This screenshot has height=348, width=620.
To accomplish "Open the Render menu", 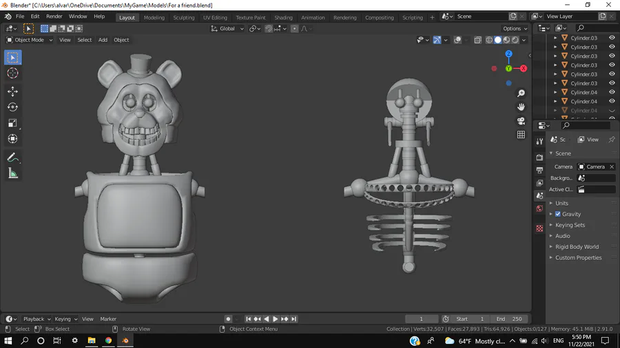I will coord(54,17).
